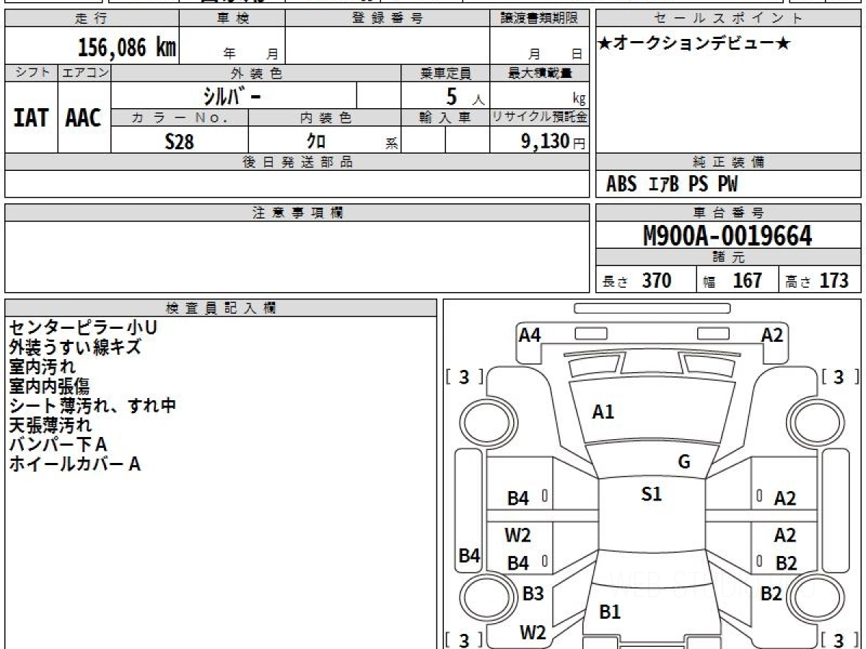Select the mileage value 156,086 km
The width and height of the screenshot is (866, 649).
coord(126,48)
